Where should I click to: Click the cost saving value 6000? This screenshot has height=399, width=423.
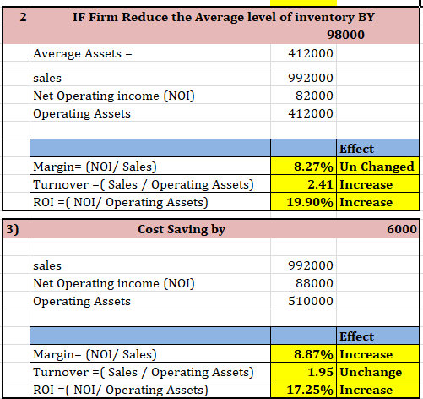(402, 229)
